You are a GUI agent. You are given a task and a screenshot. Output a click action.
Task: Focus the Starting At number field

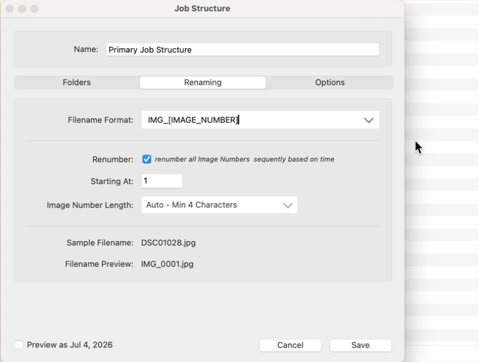point(162,181)
